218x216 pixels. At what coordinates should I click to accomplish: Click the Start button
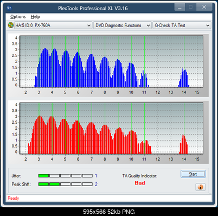[193, 174]
